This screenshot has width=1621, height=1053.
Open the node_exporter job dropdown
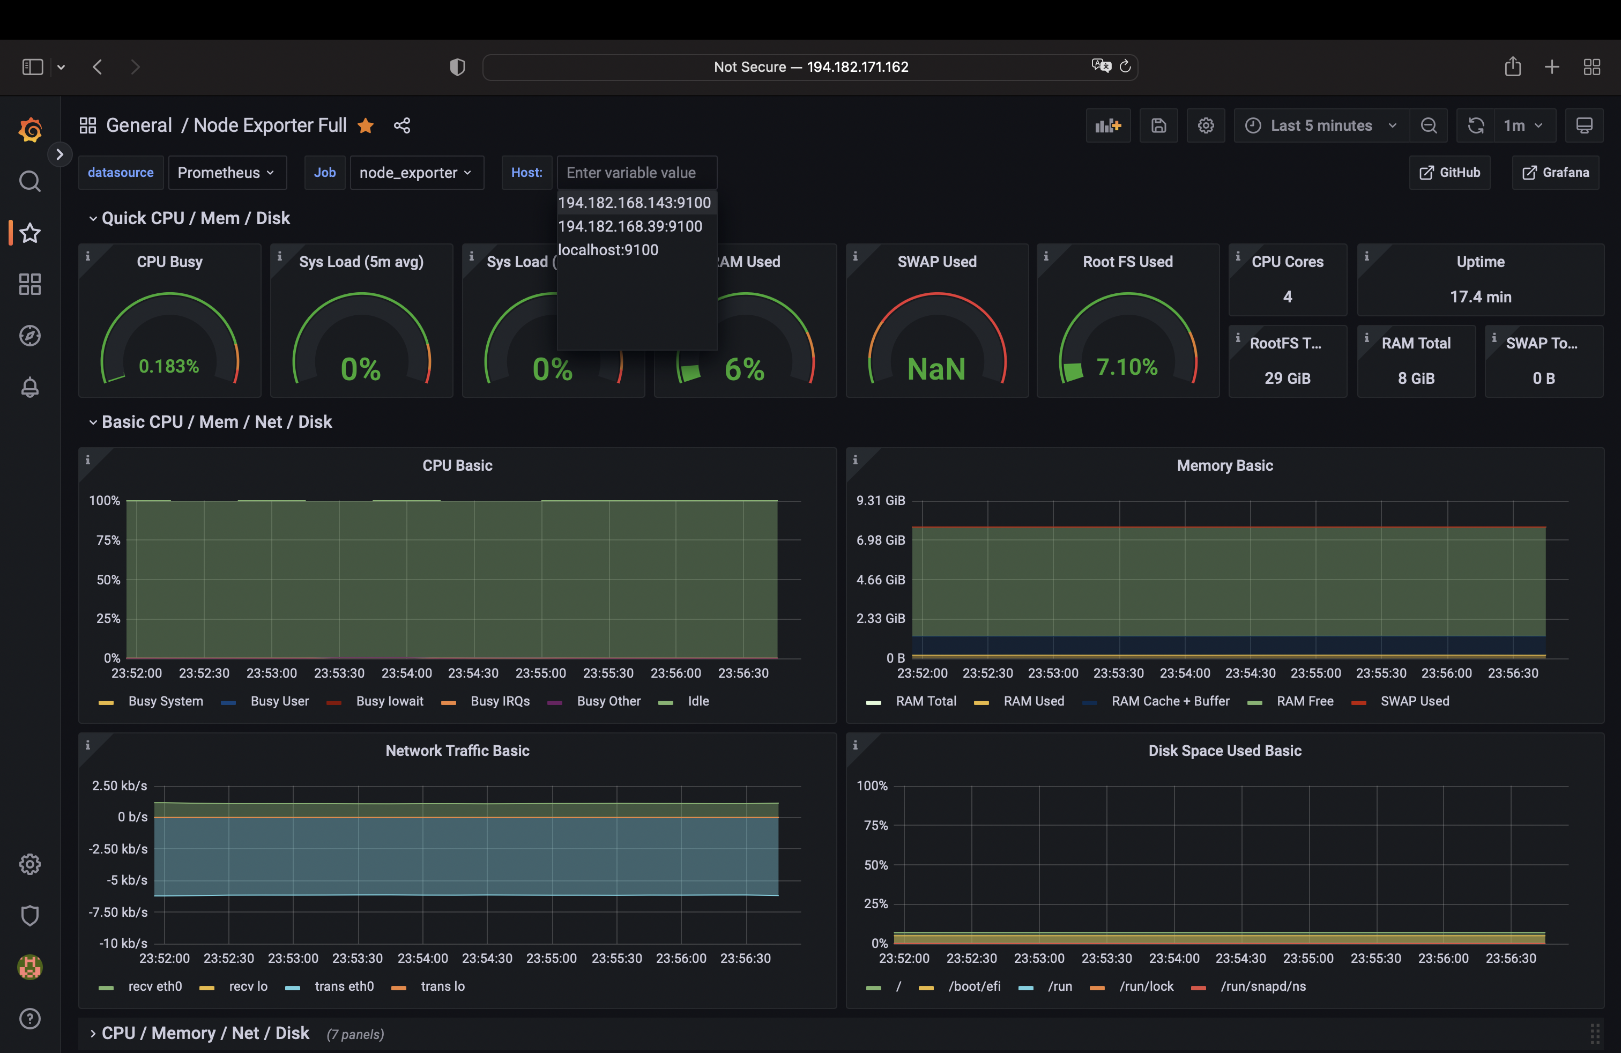(417, 172)
